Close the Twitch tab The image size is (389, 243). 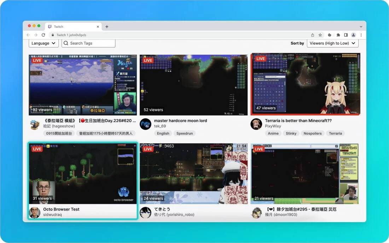point(98,26)
